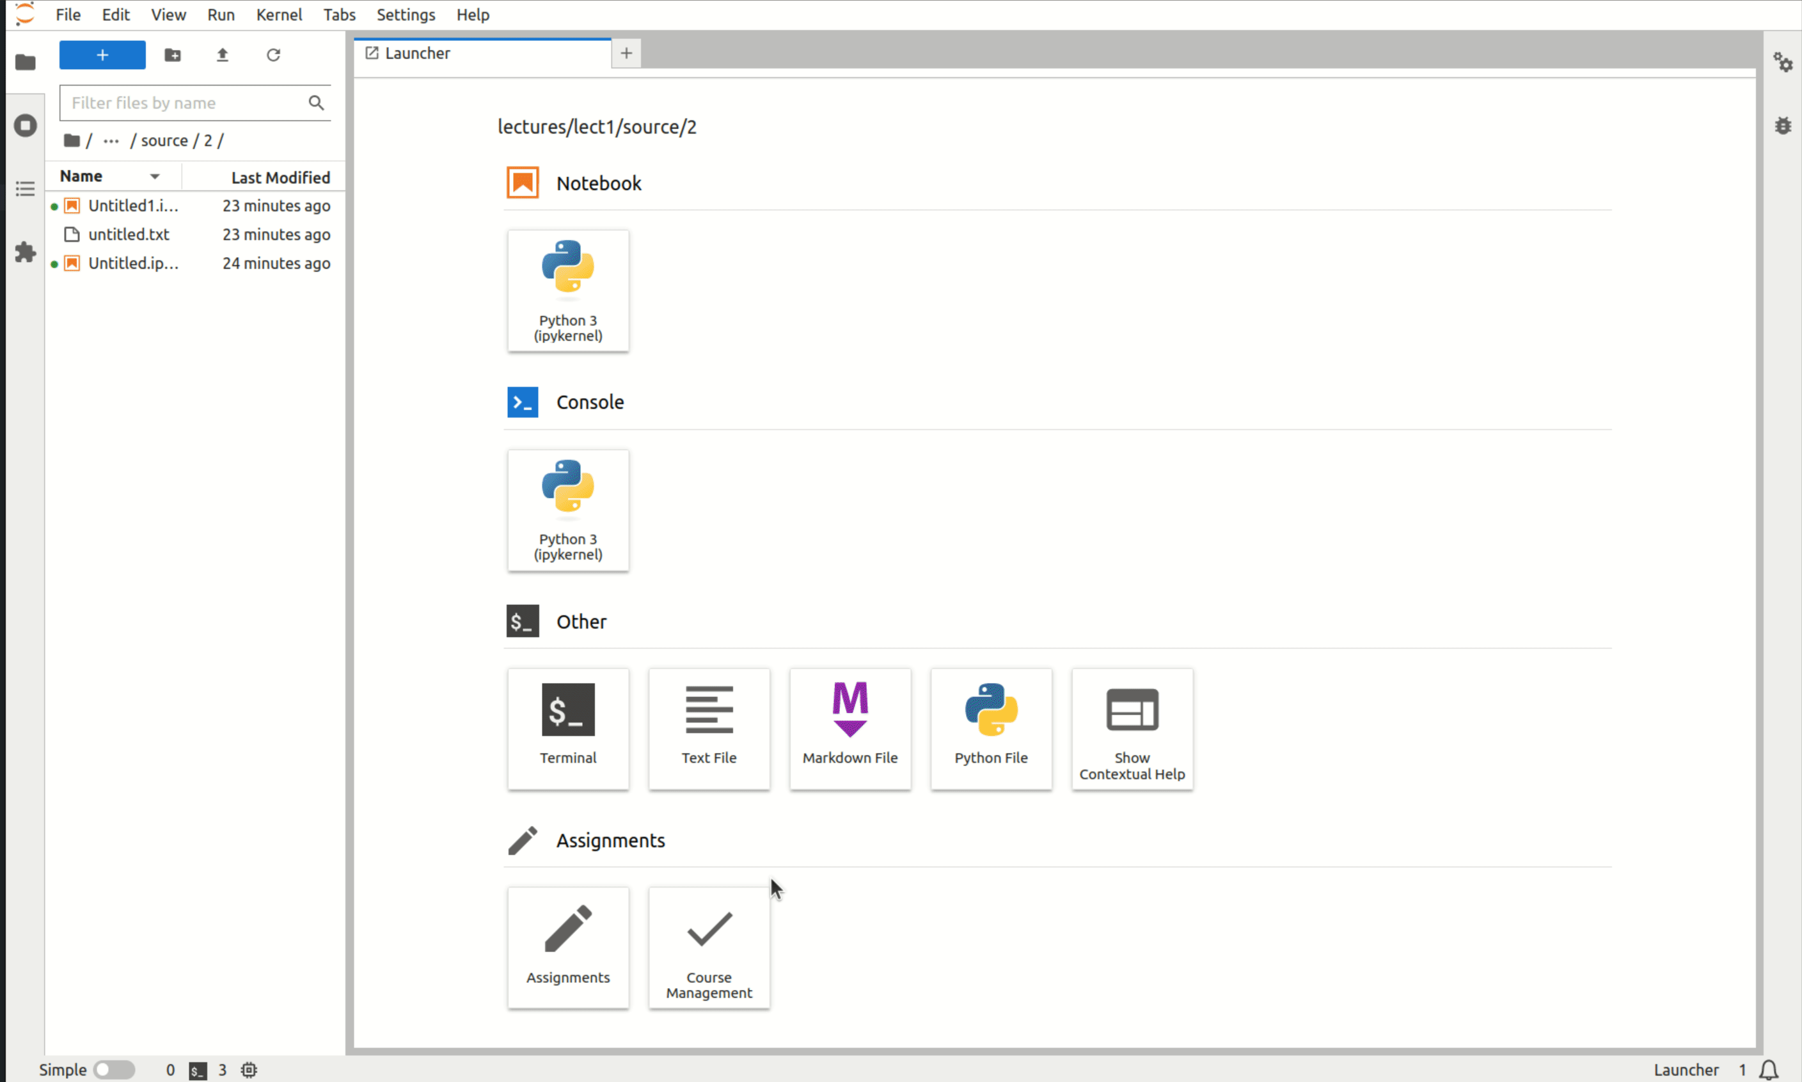Open the property inspector gears icon

pos(1783,63)
